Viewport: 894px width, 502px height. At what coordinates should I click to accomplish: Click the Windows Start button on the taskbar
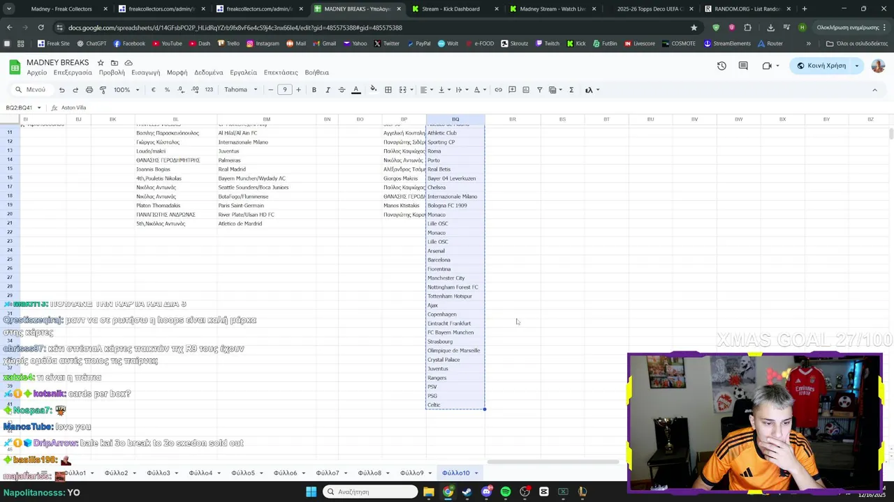[x=311, y=492]
